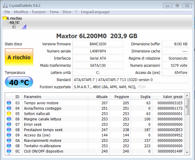Click blue status icon for Errori seek
Screen dimensions: 195x160
click(9, 124)
